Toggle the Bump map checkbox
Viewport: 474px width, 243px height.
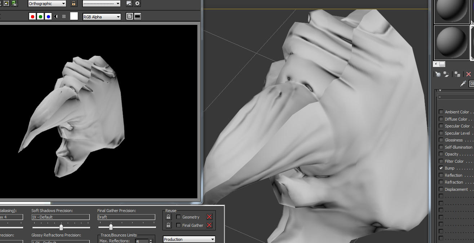point(441,168)
